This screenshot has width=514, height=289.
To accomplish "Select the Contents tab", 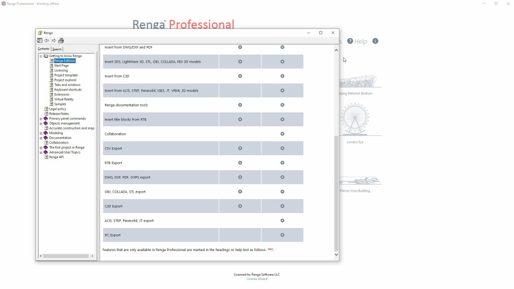I will pos(43,49).
